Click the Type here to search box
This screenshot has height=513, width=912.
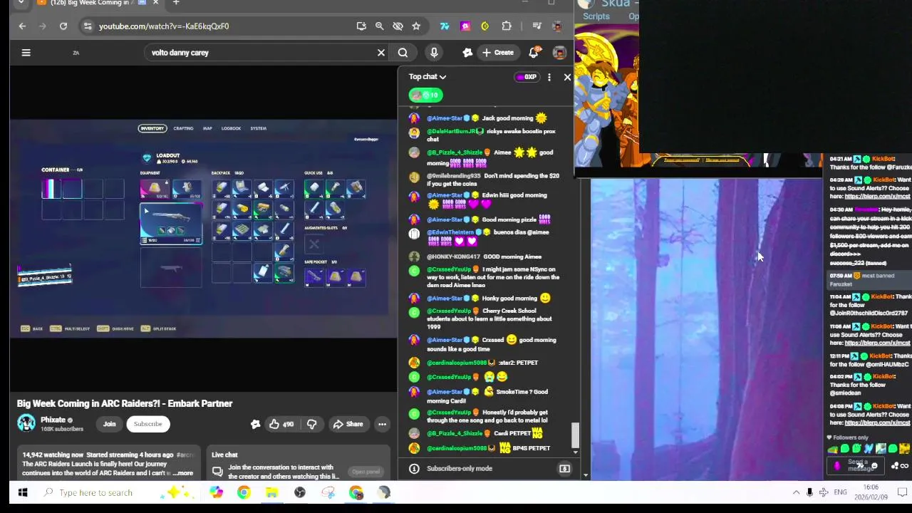coord(116,492)
